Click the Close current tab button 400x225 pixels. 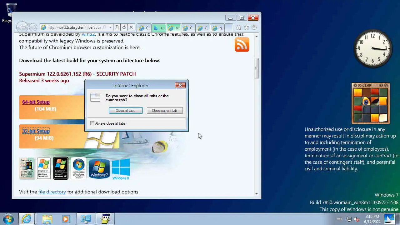coord(165,111)
